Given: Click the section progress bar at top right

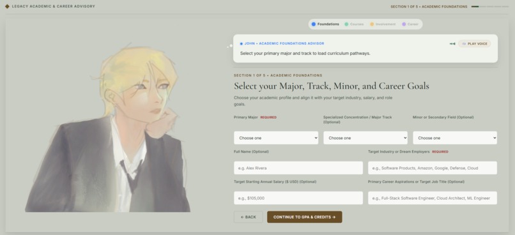Looking at the screenshot, I should (489, 6).
